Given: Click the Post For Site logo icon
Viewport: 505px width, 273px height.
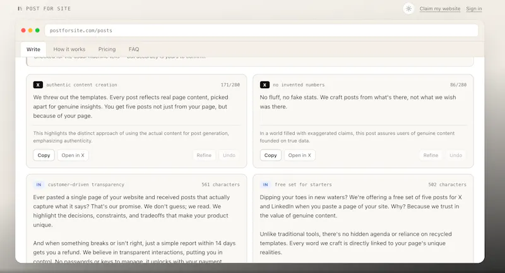Looking at the screenshot, I should (20, 9).
